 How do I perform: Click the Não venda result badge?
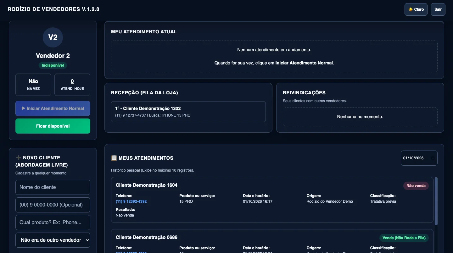416,186
